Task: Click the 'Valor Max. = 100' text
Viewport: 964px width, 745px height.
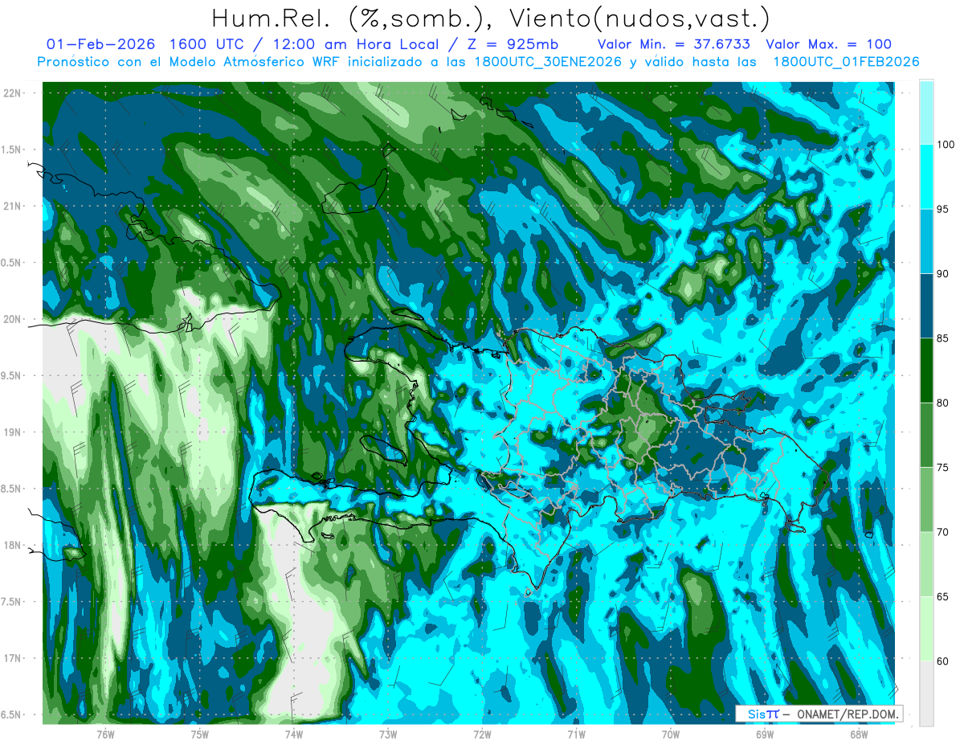Action: (x=829, y=44)
